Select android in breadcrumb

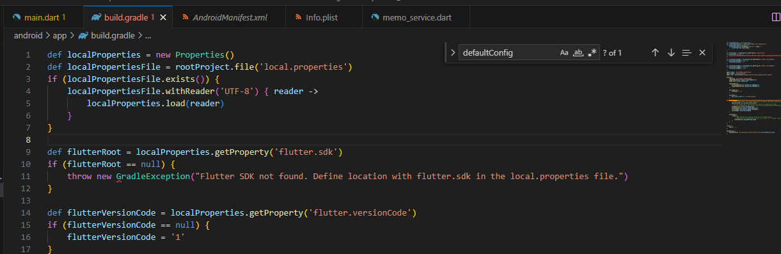(28, 36)
